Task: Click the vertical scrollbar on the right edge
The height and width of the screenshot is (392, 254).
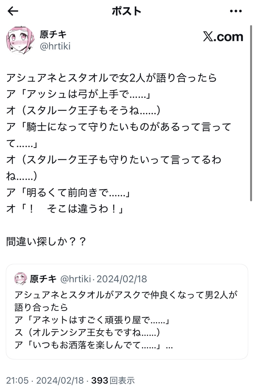Action: point(251,112)
